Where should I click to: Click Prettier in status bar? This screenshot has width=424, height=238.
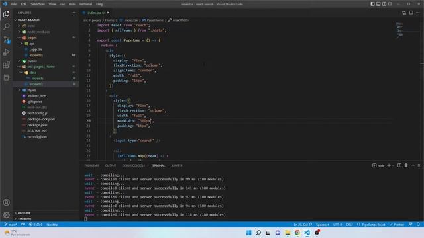(x=397, y=225)
